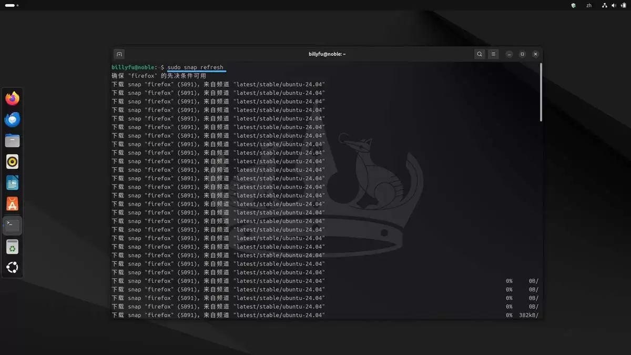631x355 pixels.
Task: Open a new terminal tab with the tab icon
Action: point(119,54)
